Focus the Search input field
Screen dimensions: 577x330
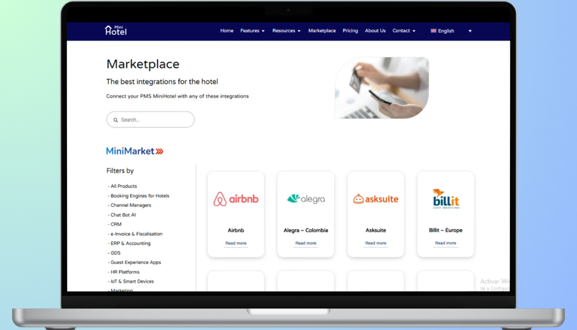tap(151, 120)
